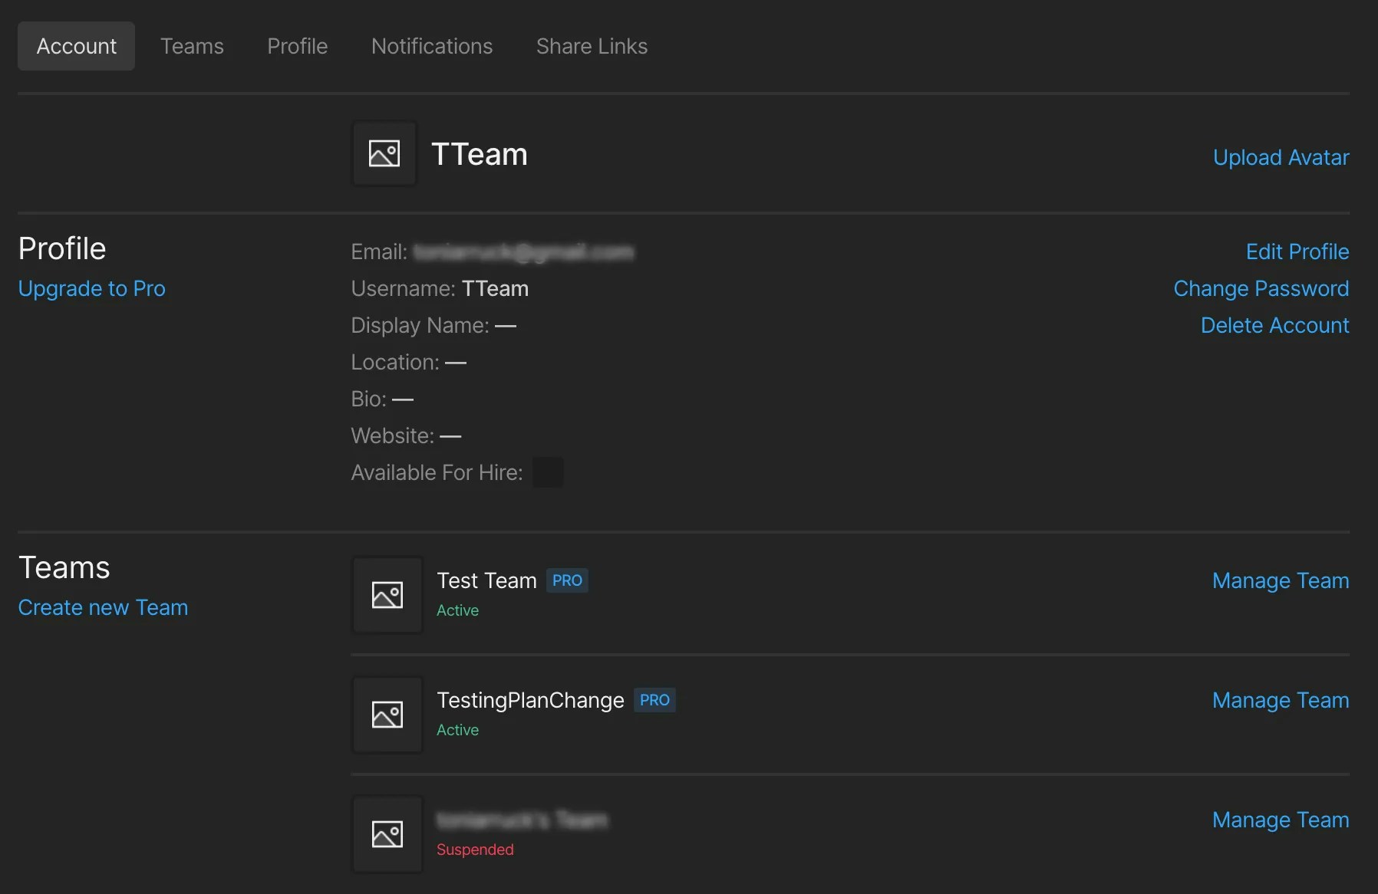Manage the suspended team
The height and width of the screenshot is (894, 1378).
(x=1280, y=820)
